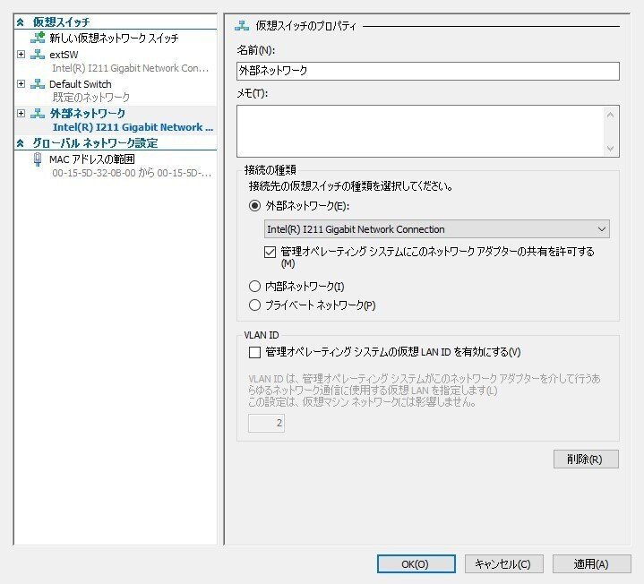Select the 外部ネットワーク(E) radio button

[x=254, y=206]
